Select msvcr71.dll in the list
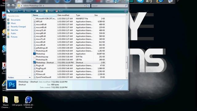 click(x=41, y=39)
